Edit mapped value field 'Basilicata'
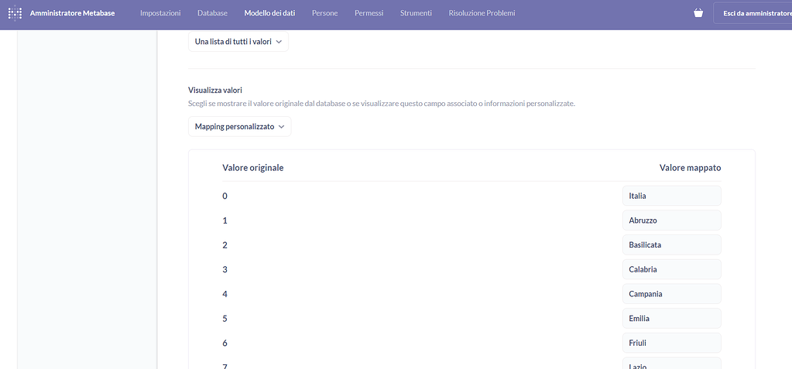Image resolution: width=792 pixels, height=369 pixels. click(x=671, y=244)
